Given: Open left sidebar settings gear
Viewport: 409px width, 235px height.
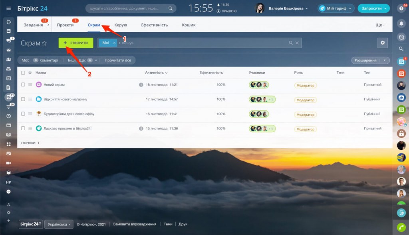Looking at the screenshot, I should click(x=9, y=213).
